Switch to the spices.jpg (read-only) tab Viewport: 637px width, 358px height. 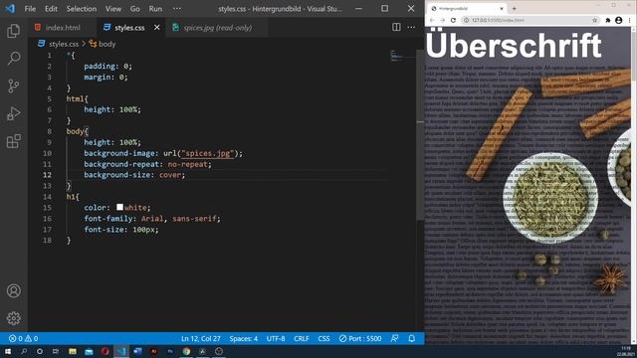pyautogui.click(x=217, y=27)
